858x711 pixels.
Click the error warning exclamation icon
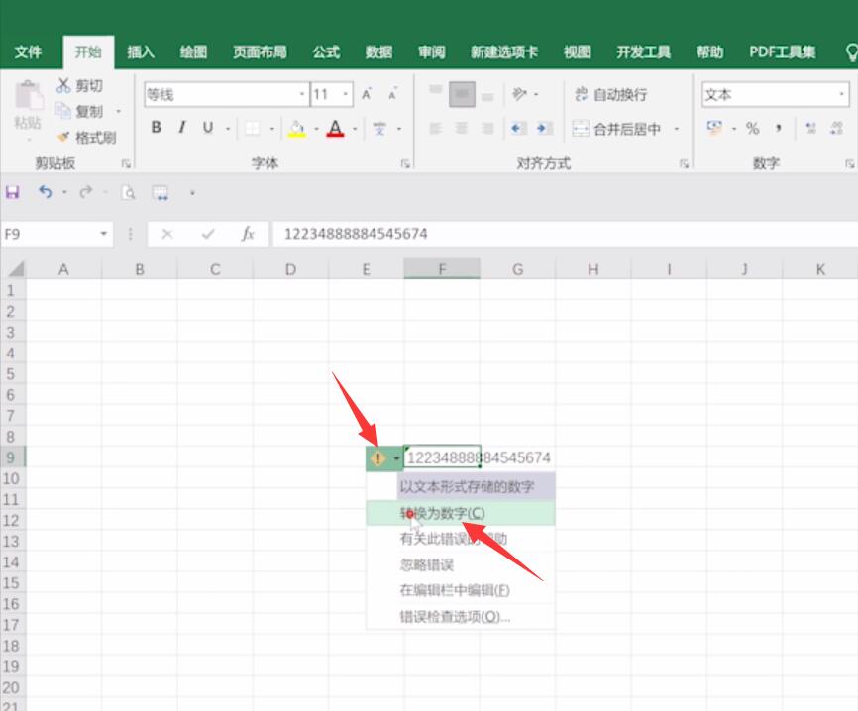coord(378,458)
